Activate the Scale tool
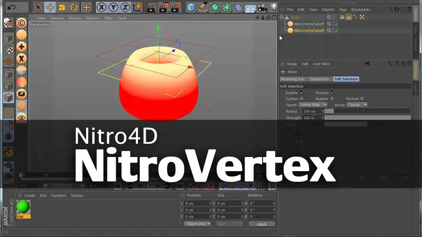The height and width of the screenshot is (237, 422). tap(62, 7)
